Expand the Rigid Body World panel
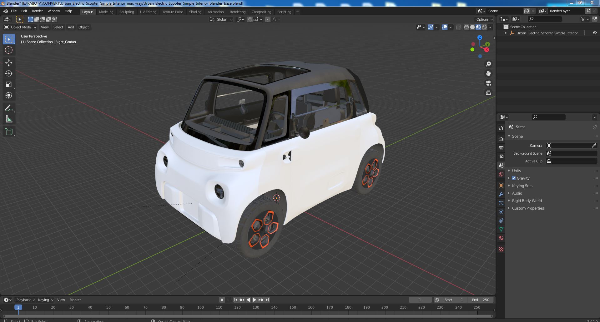The width and height of the screenshot is (600, 322). pos(527,201)
